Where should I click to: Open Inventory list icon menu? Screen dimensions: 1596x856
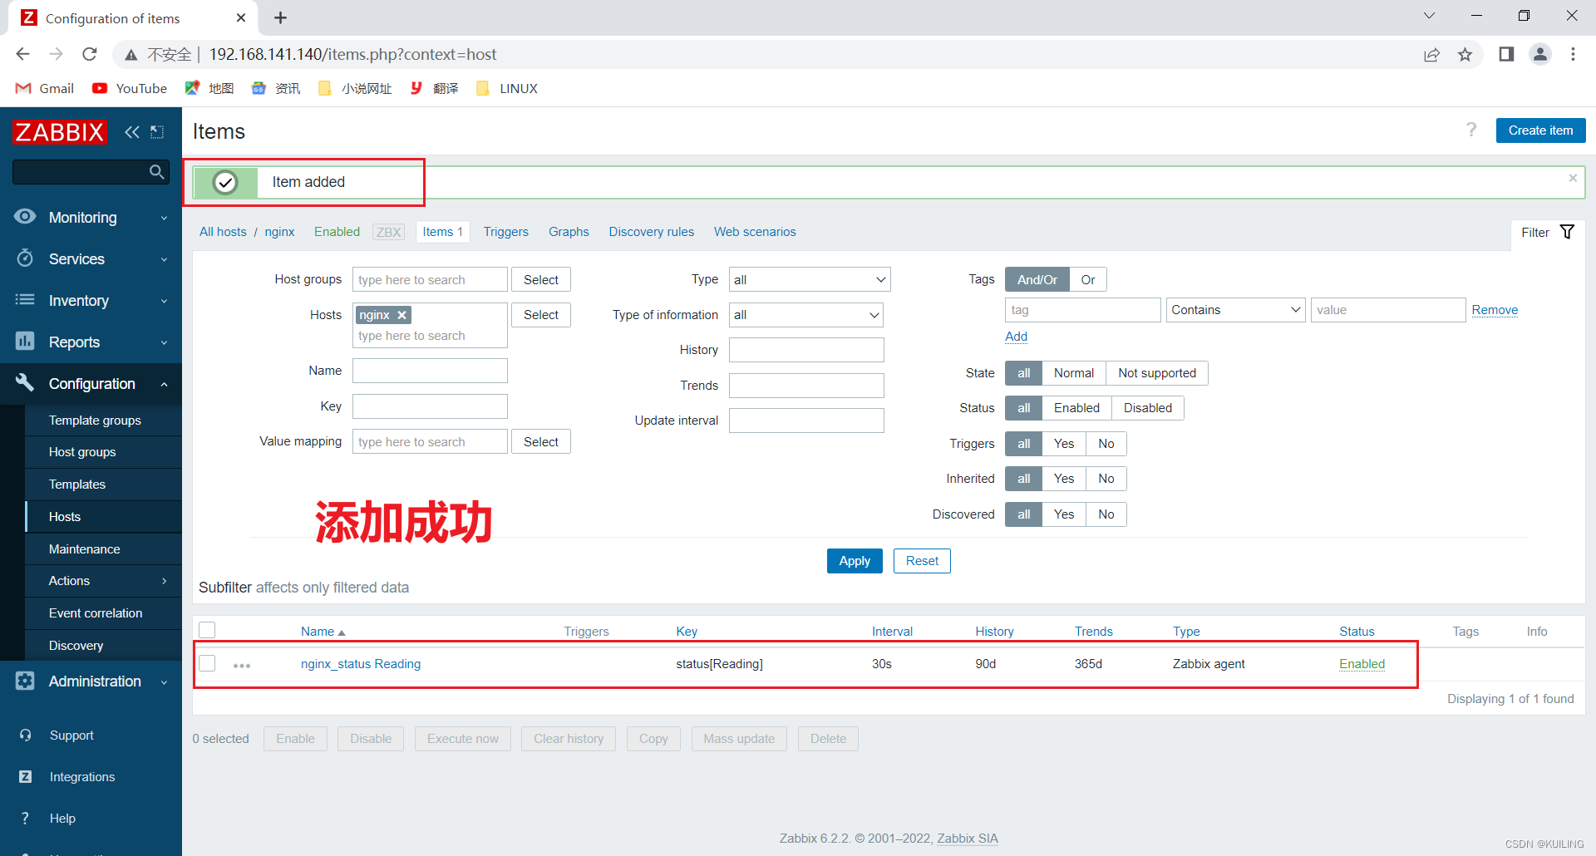click(x=25, y=300)
